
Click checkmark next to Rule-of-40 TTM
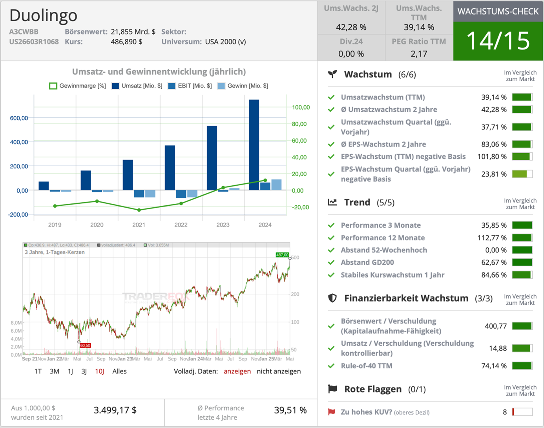pyautogui.click(x=331, y=366)
